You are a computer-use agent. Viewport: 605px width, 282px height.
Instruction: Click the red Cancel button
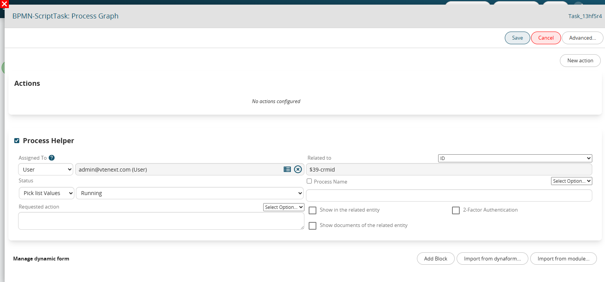546,38
